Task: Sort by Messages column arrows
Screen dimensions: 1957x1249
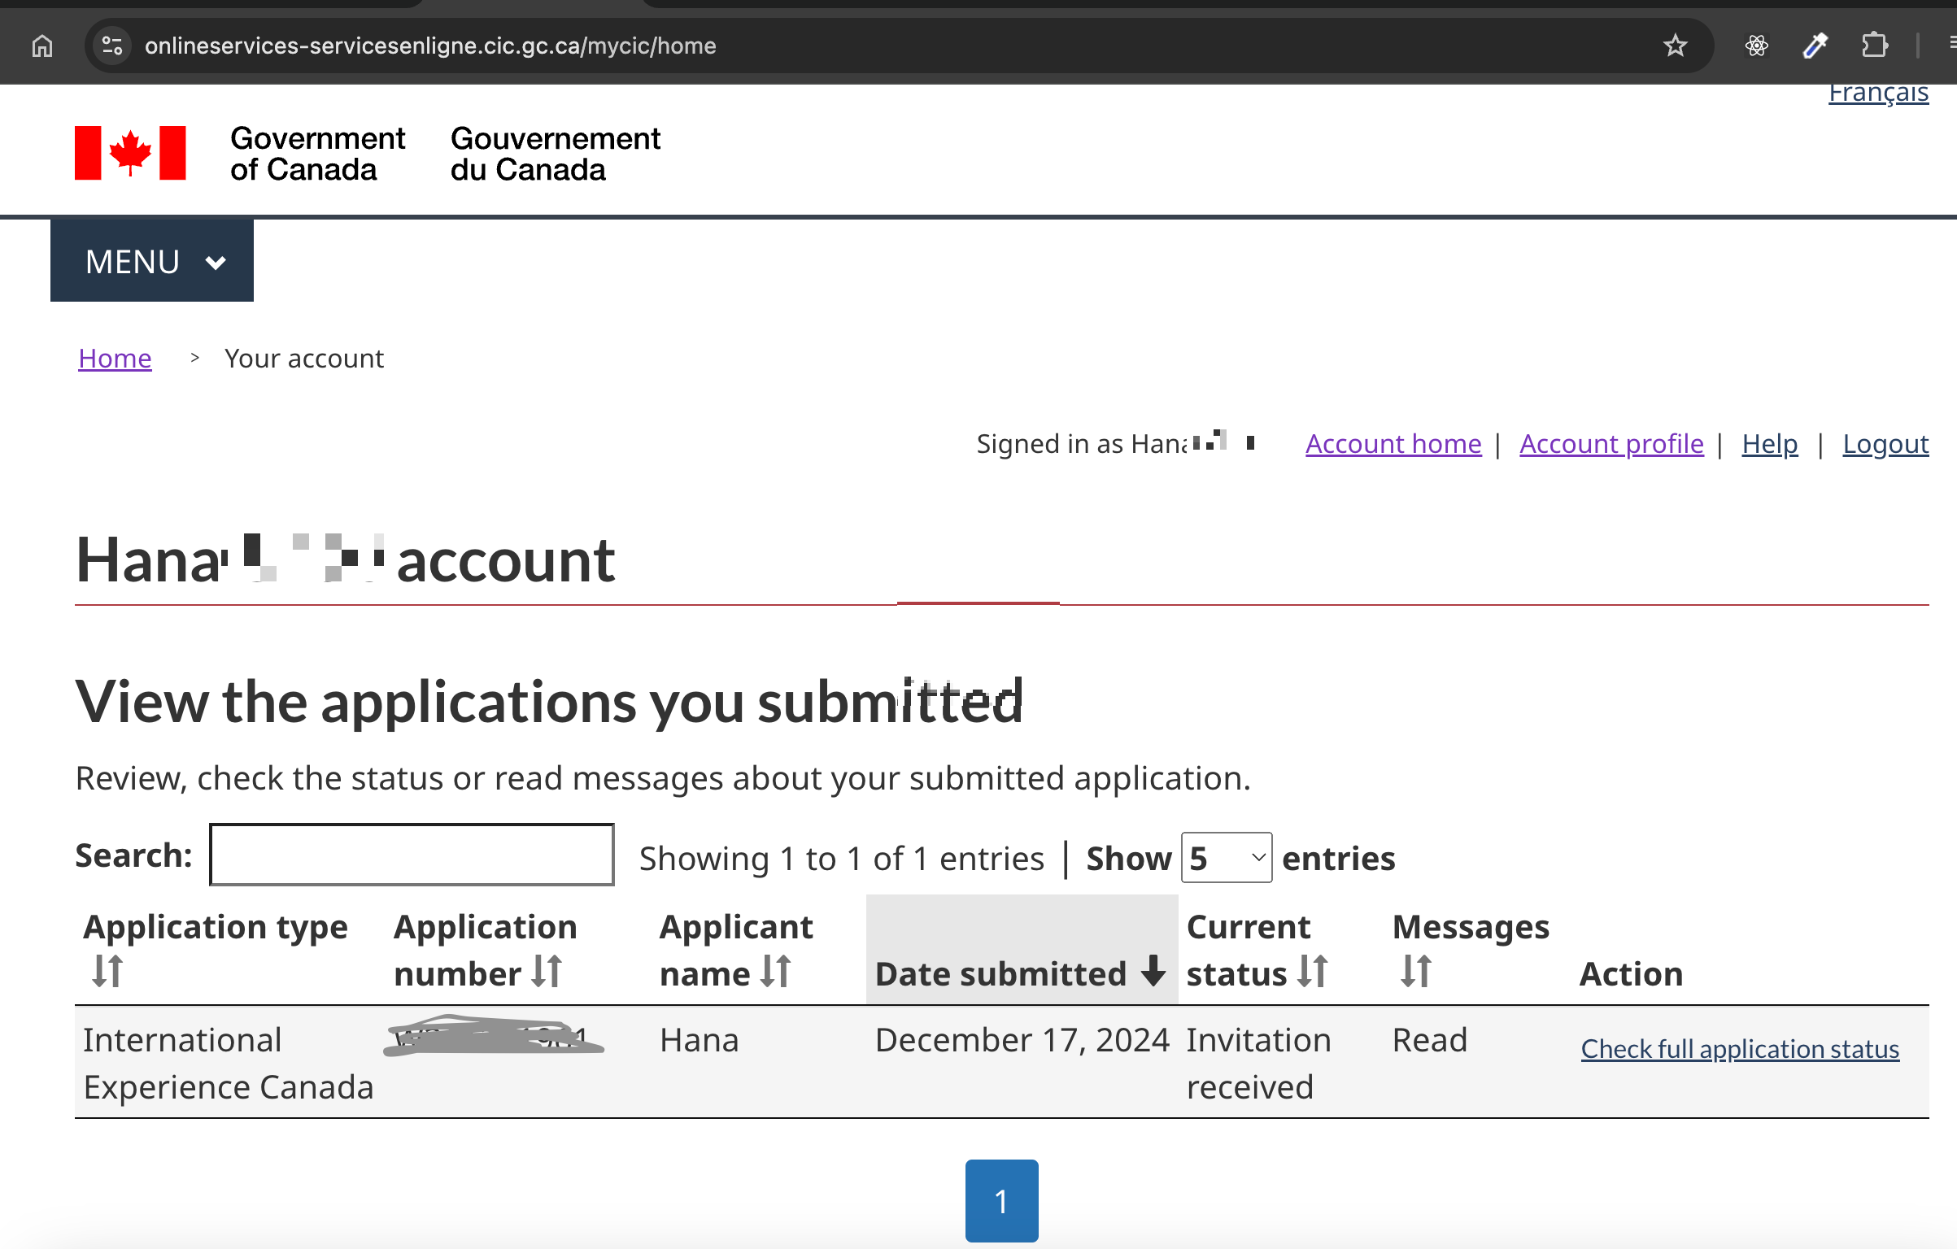Action: pyautogui.click(x=1416, y=971)
